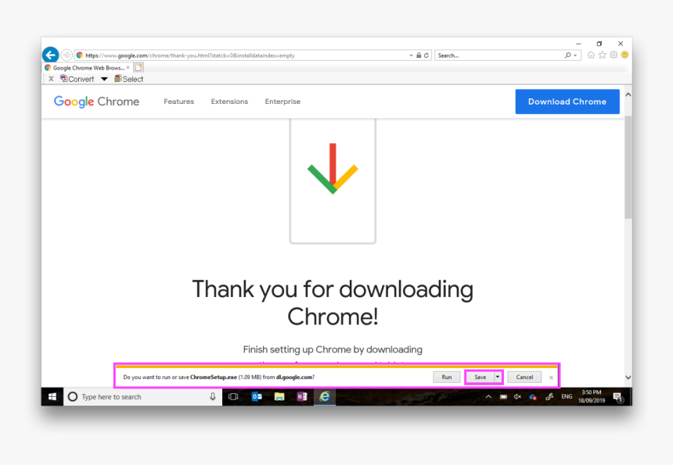Refresh the page with reload icon
This screenshot has height=465, width=673.
click(426, 55)
